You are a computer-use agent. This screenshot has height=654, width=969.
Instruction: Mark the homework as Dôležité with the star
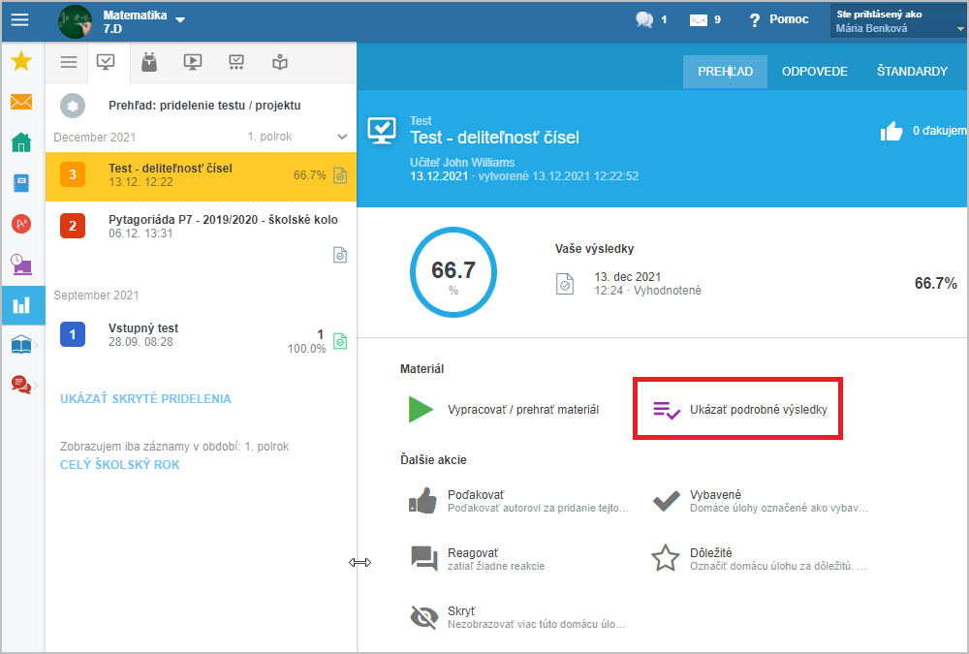pos(665,558)
